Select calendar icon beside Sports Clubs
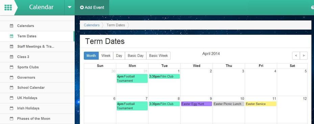 [11, 67]
